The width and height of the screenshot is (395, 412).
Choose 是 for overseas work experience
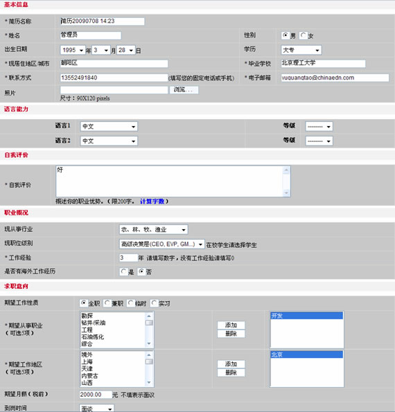point(123,271)
